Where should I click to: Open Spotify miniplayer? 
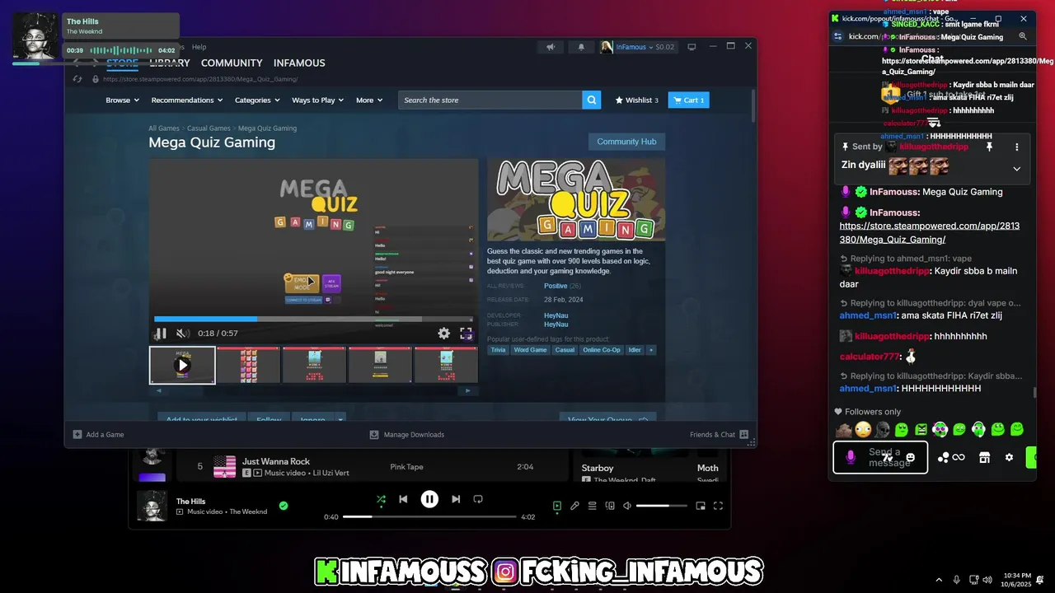[701, 506]
